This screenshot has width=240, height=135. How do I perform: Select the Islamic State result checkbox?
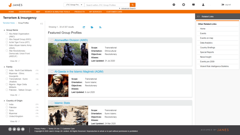(x=52, y=103)
